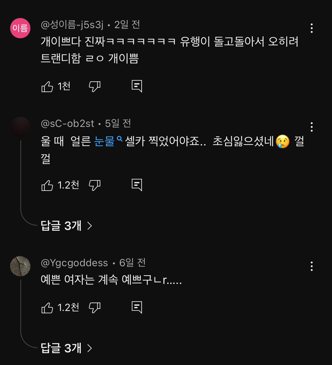Click reply icon on @sC-ob2st comment

136,185
